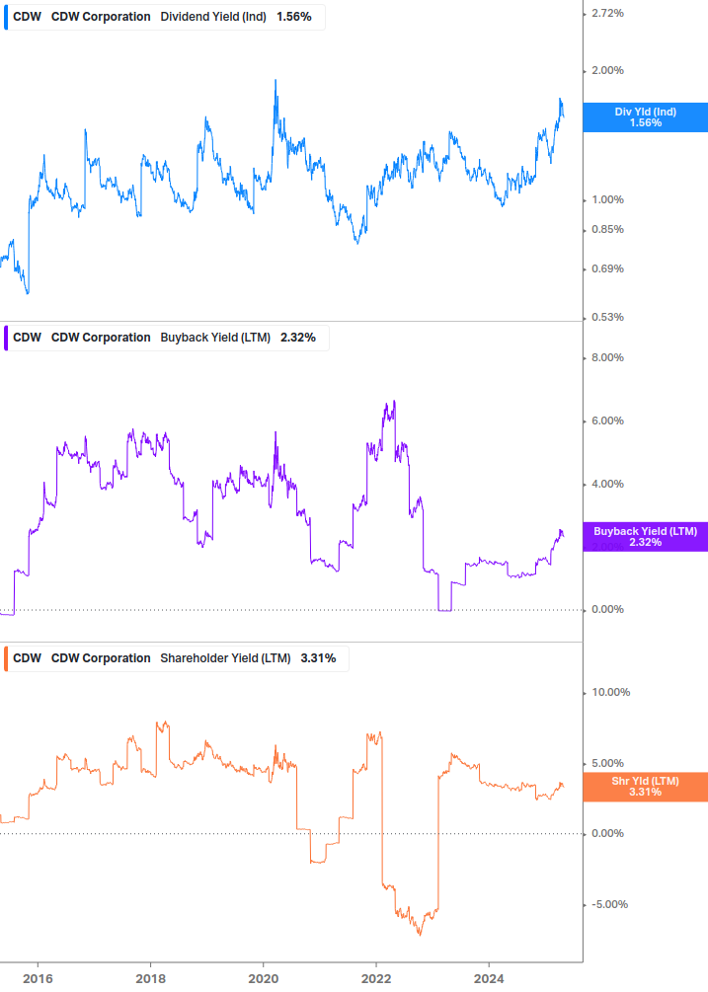Click CDW Corporation name in dividend legend

click(x=101, y=17)
